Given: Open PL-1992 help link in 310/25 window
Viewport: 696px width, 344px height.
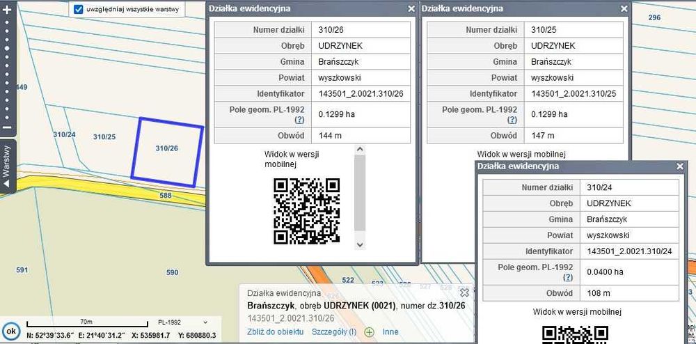Looking at the screenshot, I should pos(512,119).
